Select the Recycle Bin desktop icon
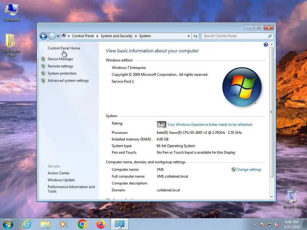Image resolution: width=307 pixels, height=230 pixels. pyautogui.click(x=292, y=199)
